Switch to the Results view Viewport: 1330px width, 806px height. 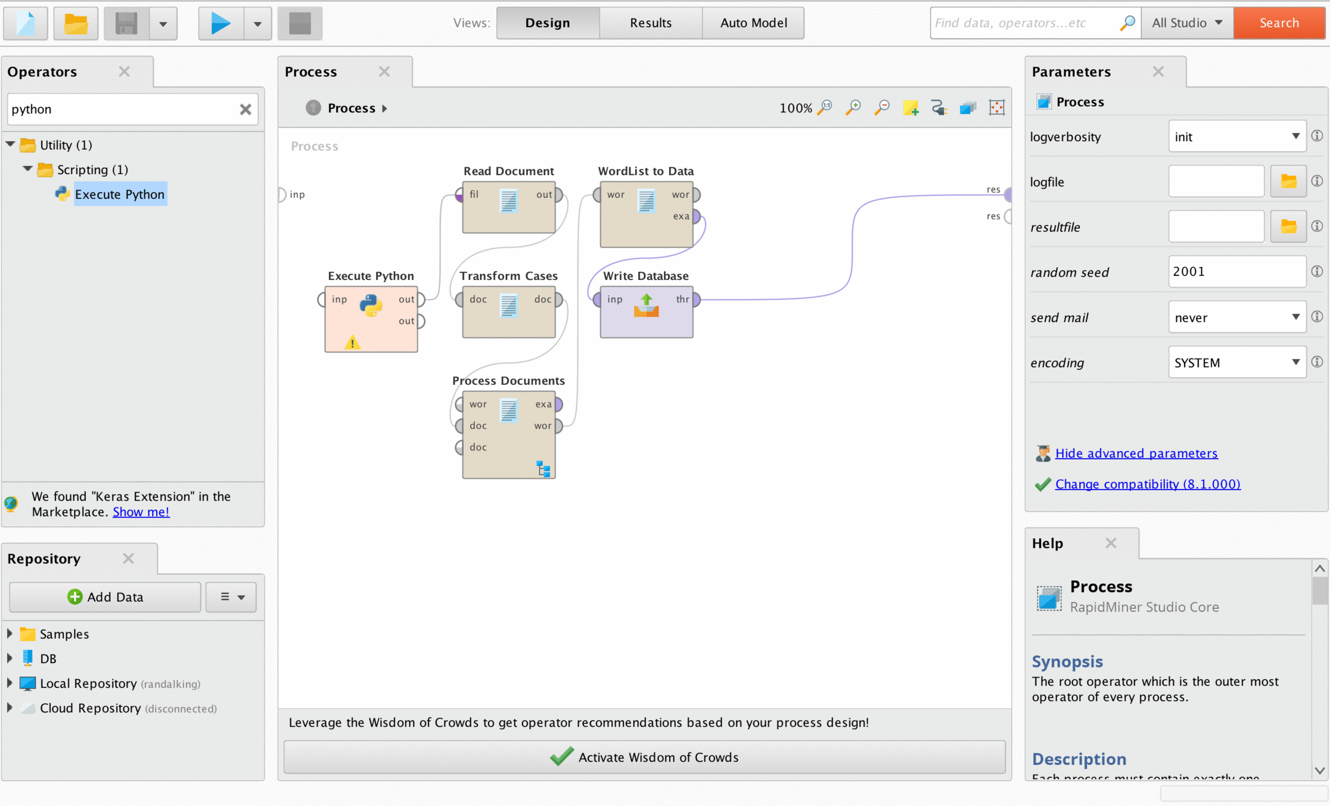651,23
